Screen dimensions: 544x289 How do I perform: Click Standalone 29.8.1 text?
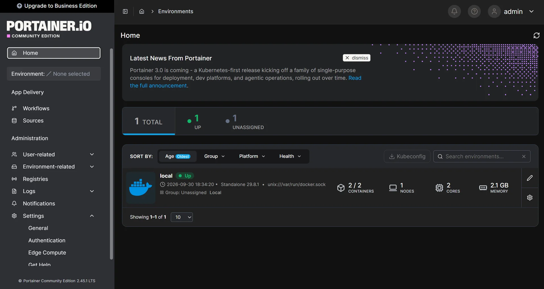(x=240, y=184)
